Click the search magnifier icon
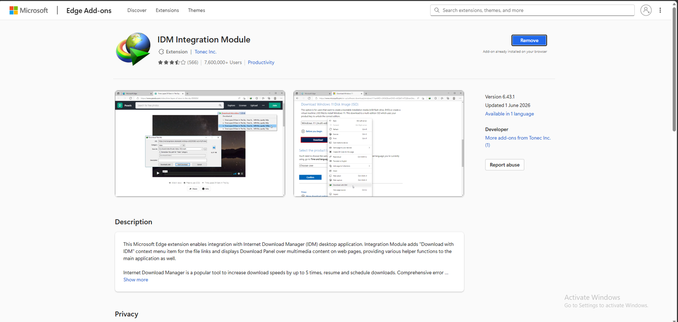 tap(437, 10)
